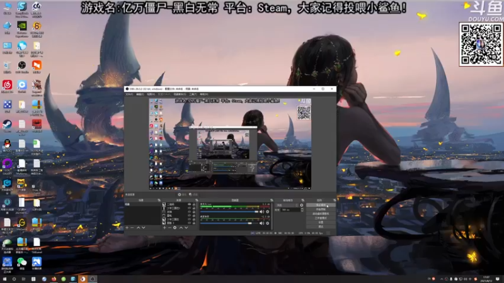
Task: Select 二维码 source row in Sources list
Action: pyautogui.click(x=179, y=204)
